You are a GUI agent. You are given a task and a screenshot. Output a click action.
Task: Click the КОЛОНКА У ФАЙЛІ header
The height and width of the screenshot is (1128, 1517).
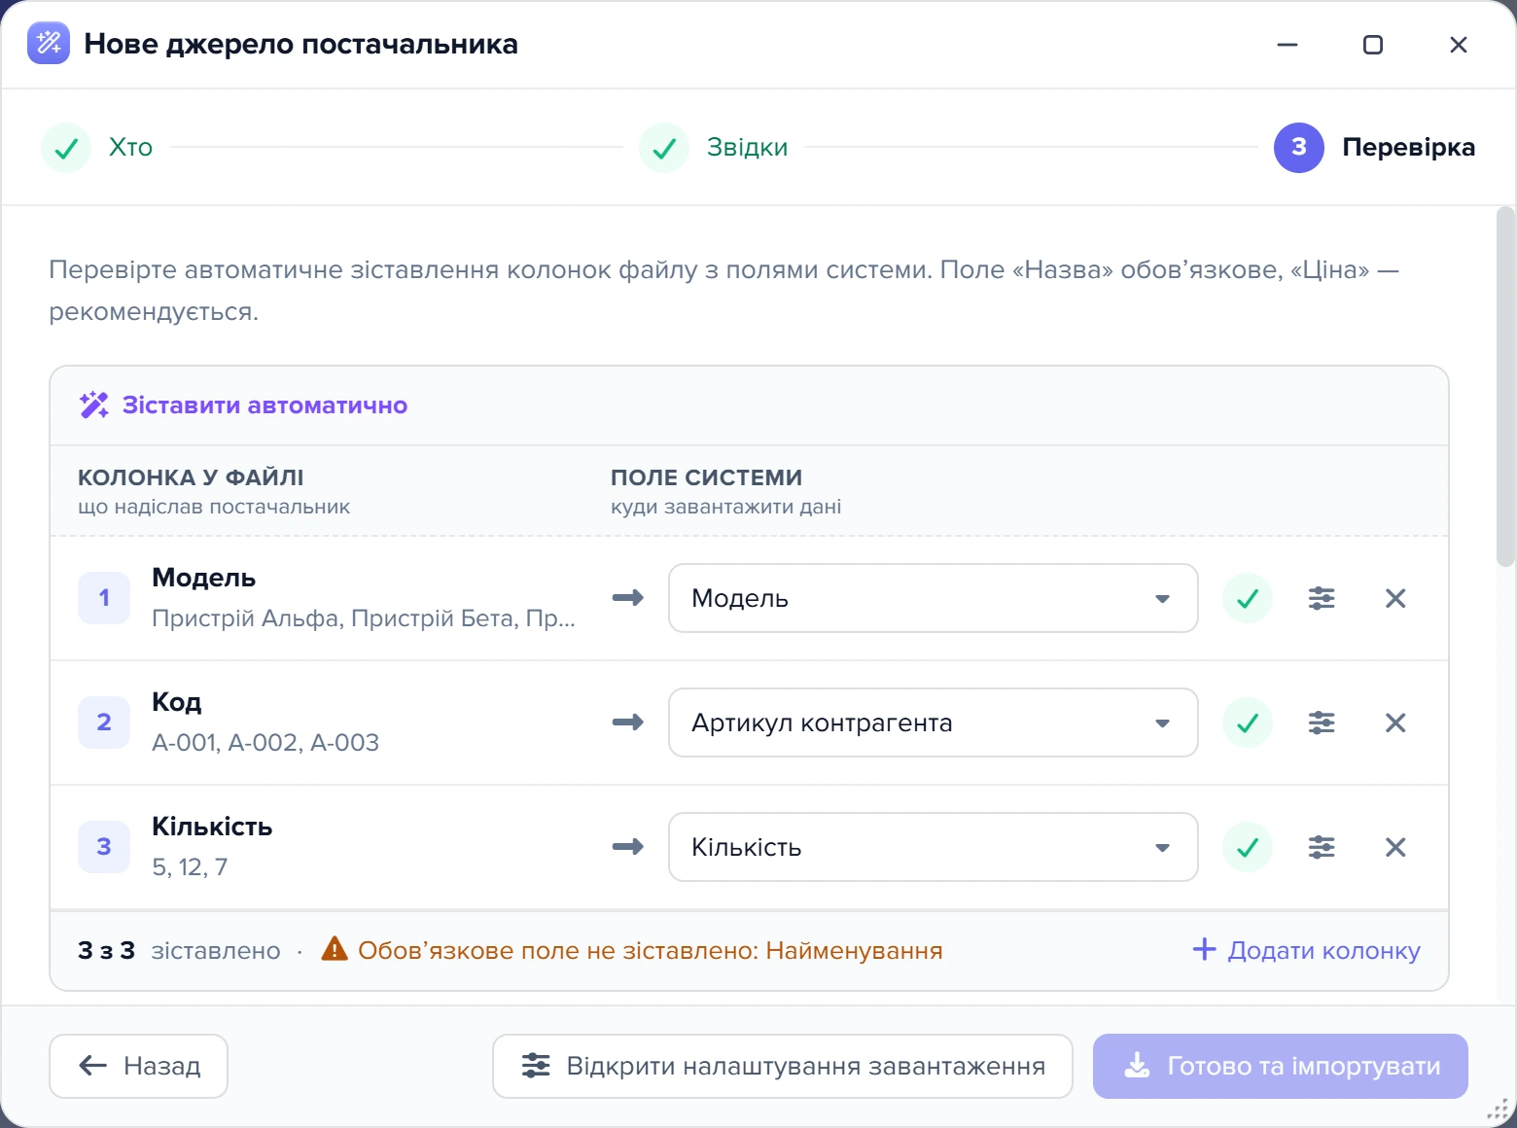coord(191,477)
